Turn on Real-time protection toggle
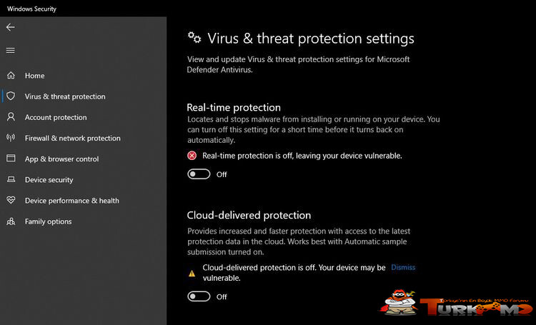 [199, 174]
